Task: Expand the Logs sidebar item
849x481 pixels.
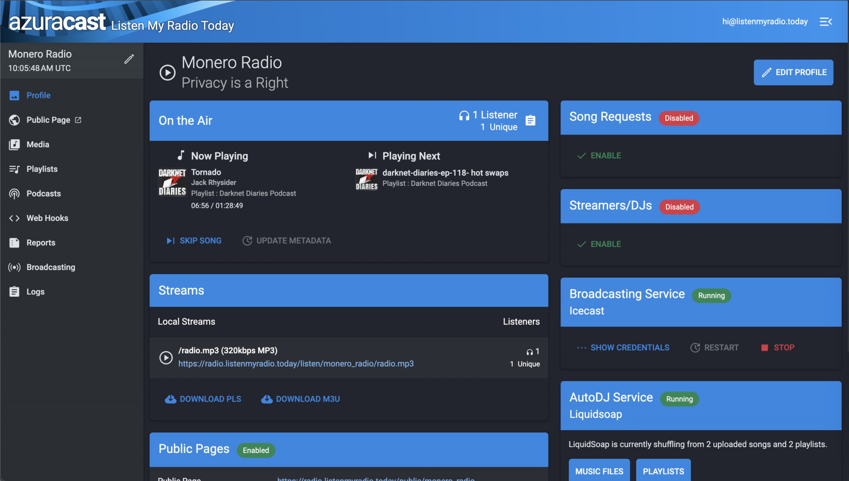Action: (x=36, y=292)
